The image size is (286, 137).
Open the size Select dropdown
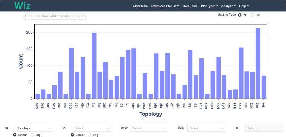click(207, 128)
